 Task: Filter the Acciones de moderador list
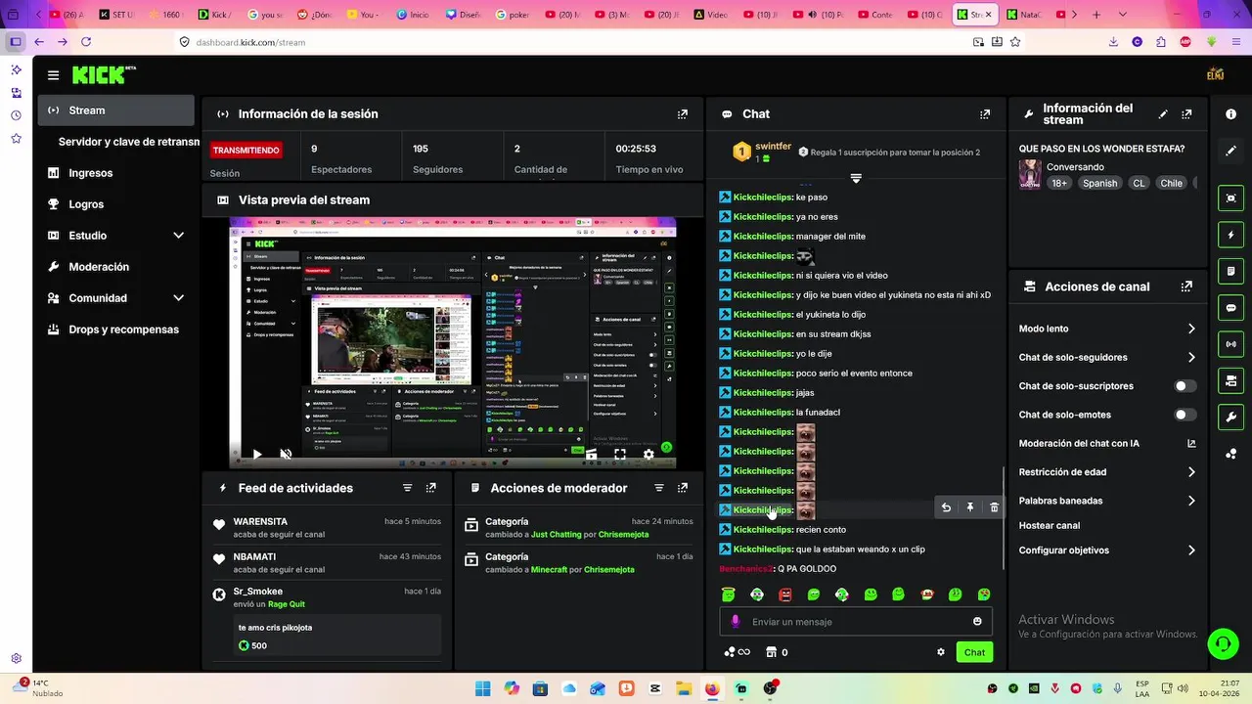658,488
